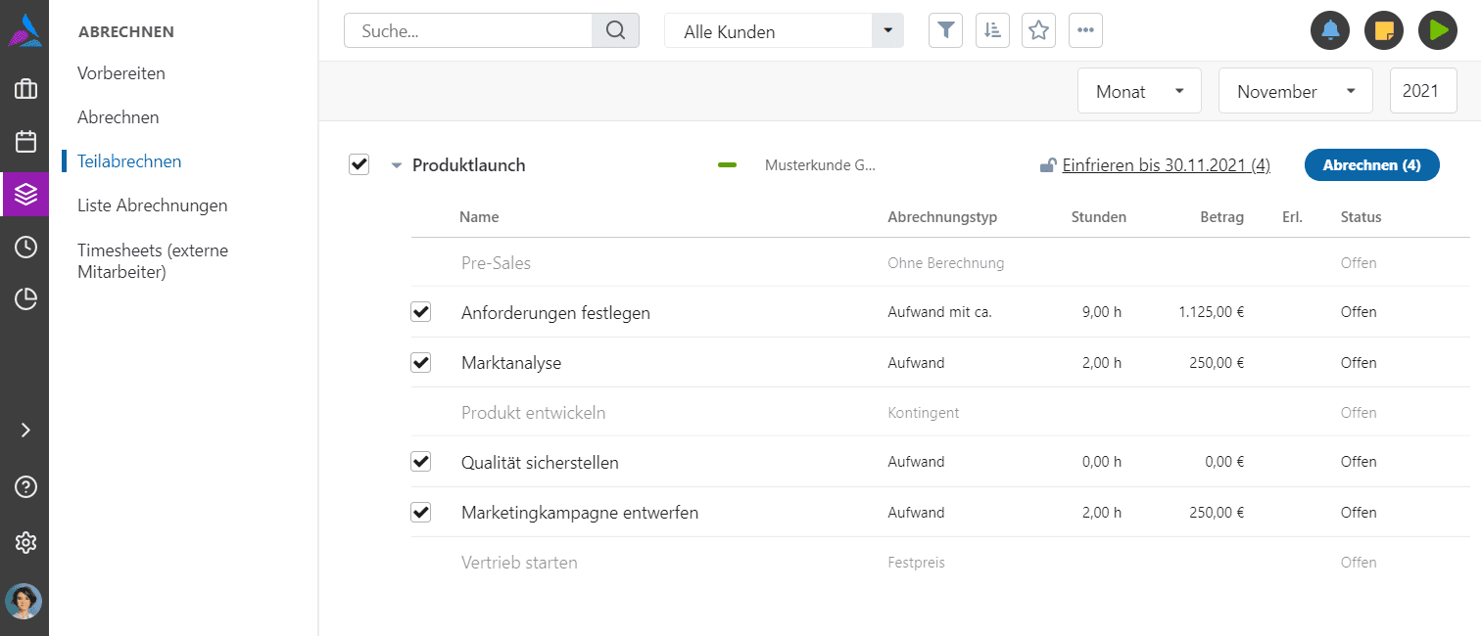Click the filter funnel icon
This screenshot has height=636, width=1481.
[944, 30]
